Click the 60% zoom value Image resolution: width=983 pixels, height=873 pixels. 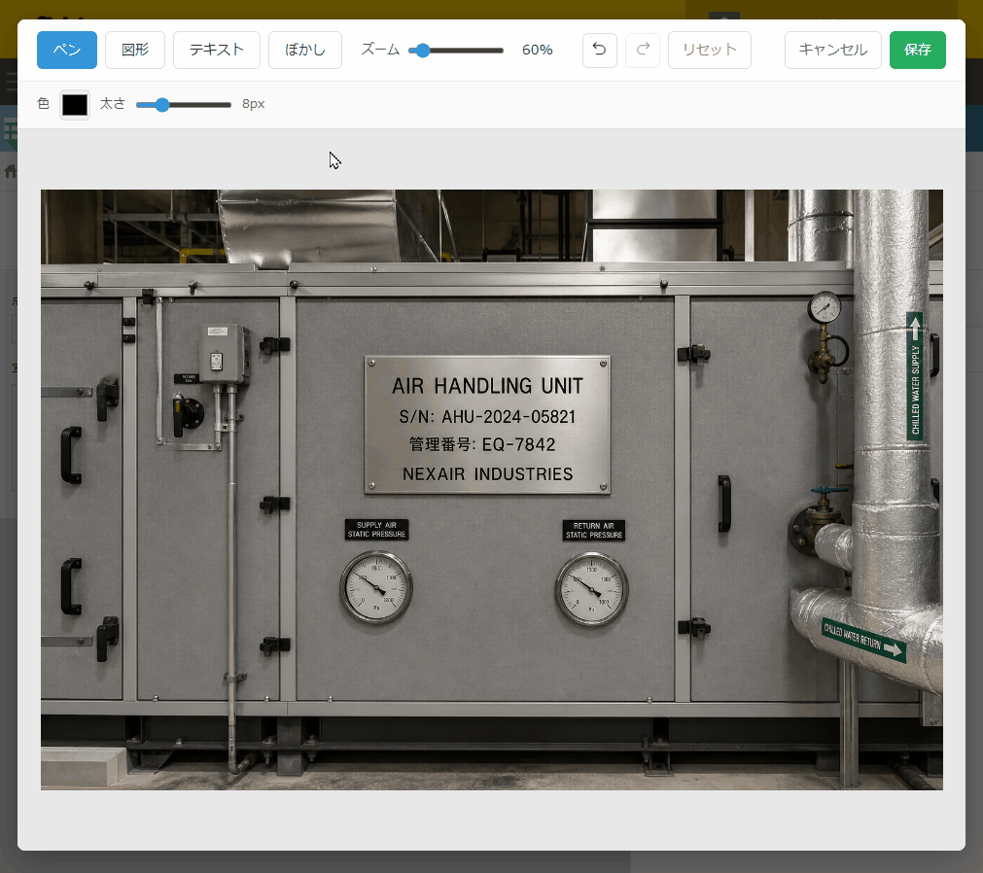[538, 51]
